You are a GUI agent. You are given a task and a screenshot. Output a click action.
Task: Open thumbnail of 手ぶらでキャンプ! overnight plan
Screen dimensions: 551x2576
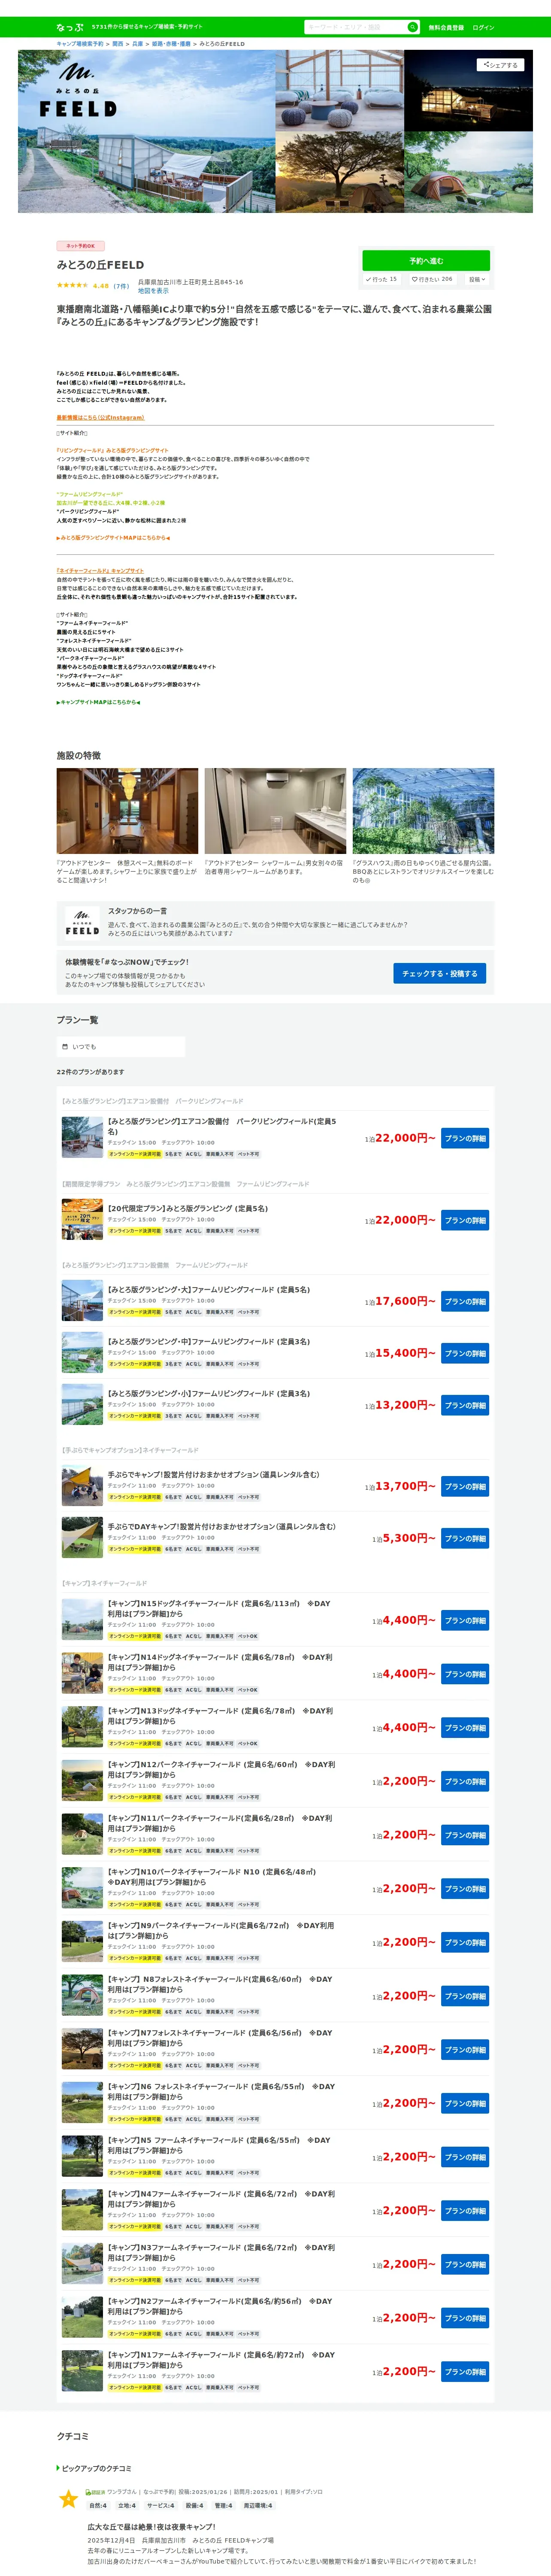point(82,1486)
